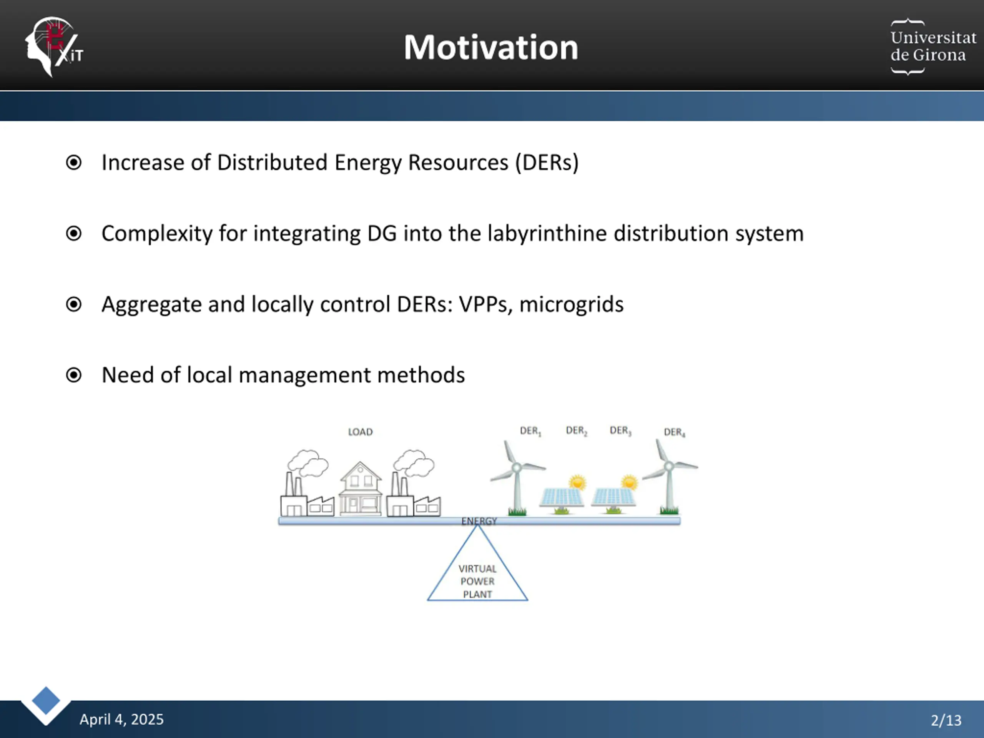The width and height of the screenshot is (984, 738).
Task: Select the right wind turbine DER4
Action: coord(670,476)
